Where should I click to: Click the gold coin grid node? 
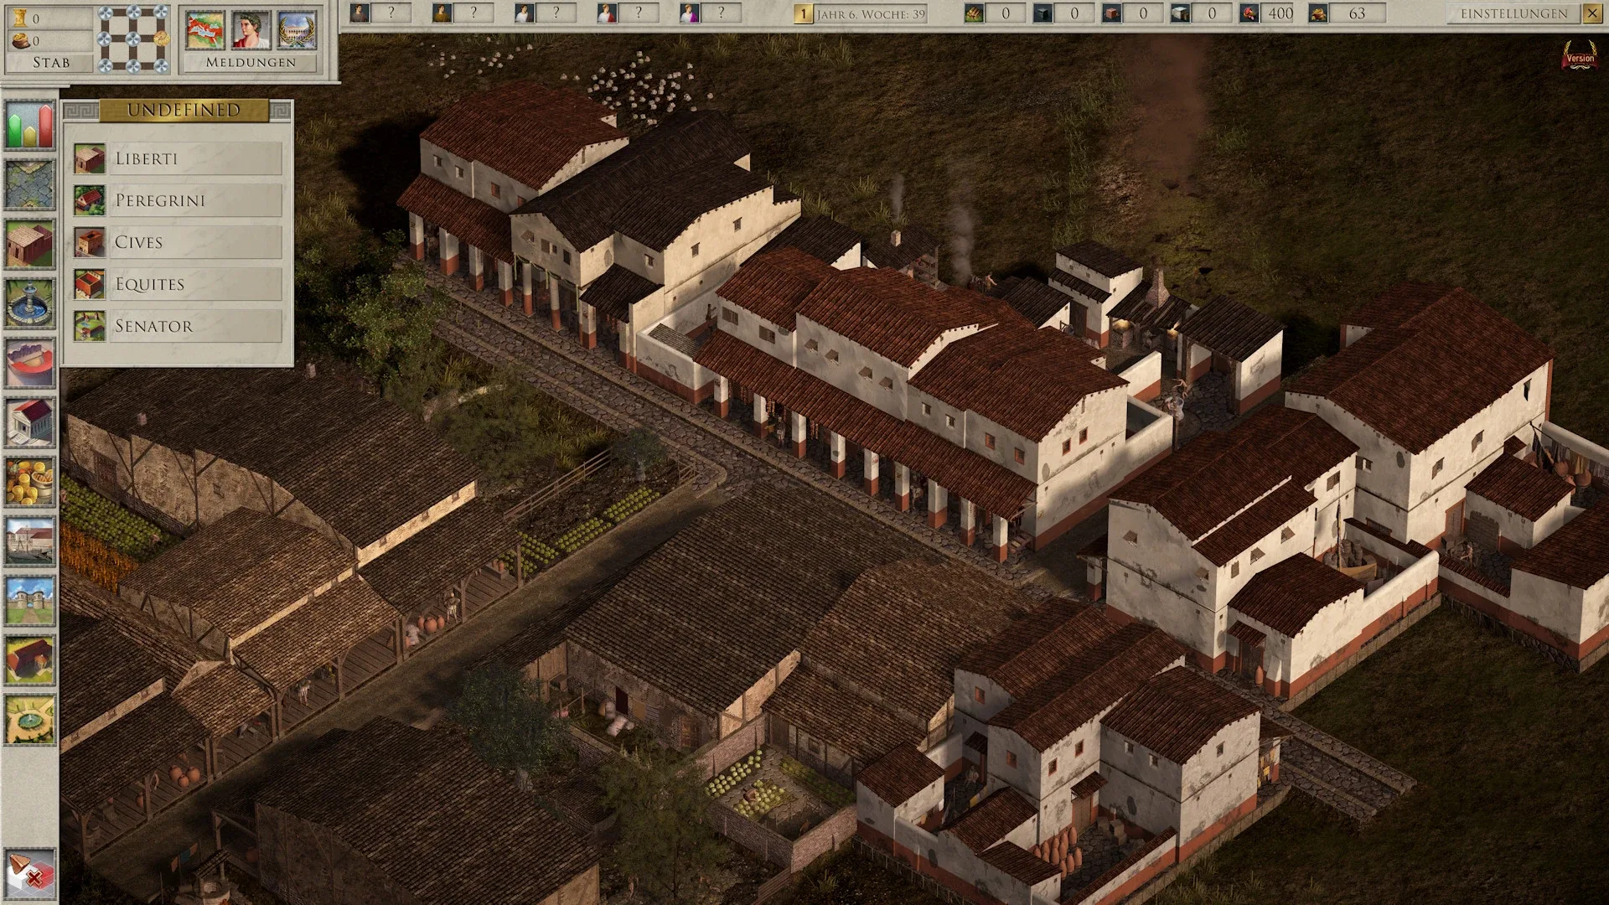163,39
